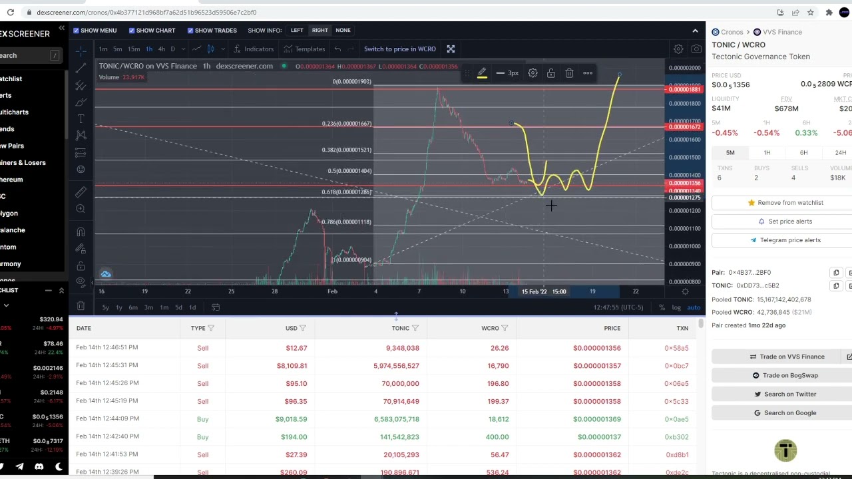Select the 15m chart timeframe
The image size is (852, 479).
coord(134,49)
